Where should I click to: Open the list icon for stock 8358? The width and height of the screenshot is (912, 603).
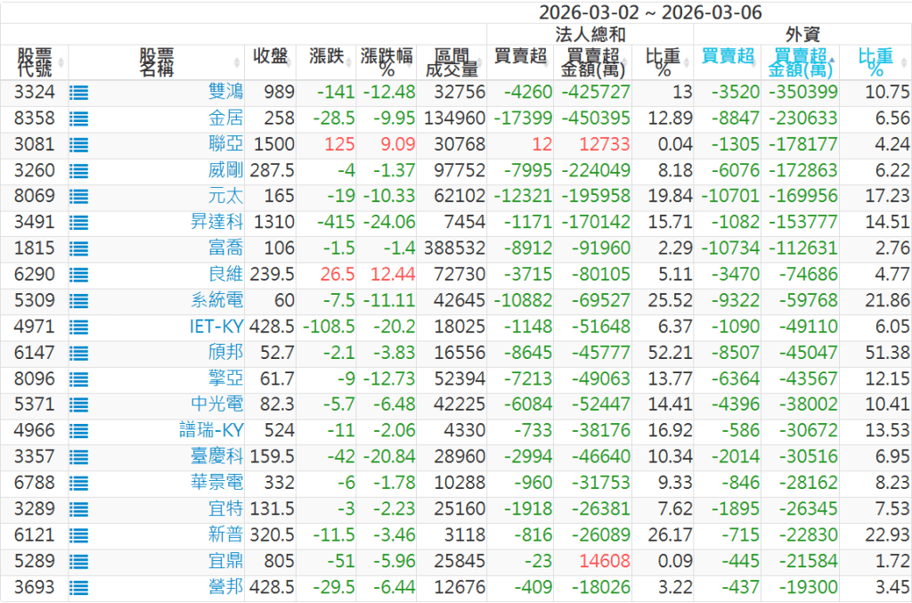pyautogui.click(x=80, y=118)
